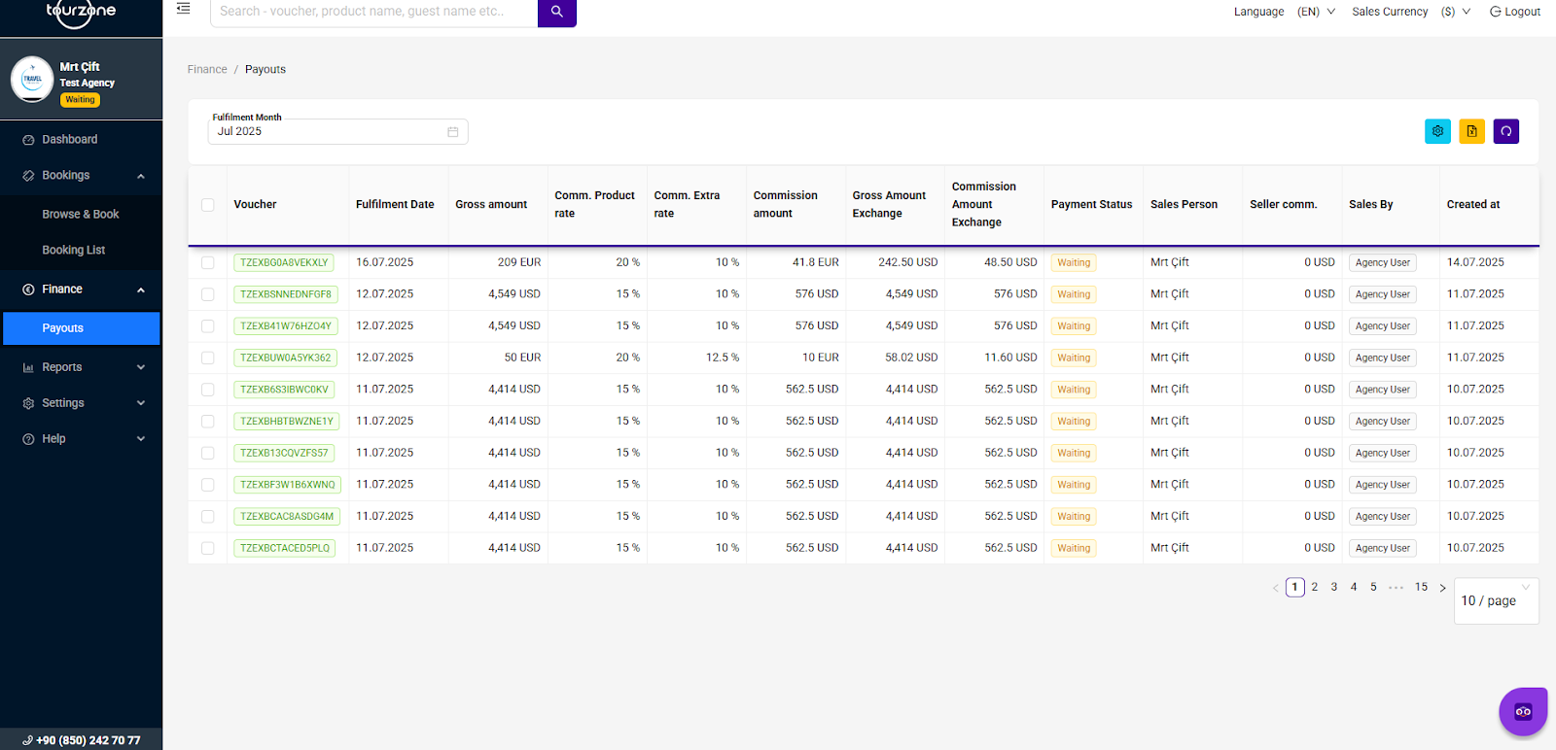1556x750 pixels.
Task: Go to next page arrow in pagination
Action: (x=1442, y=588)
